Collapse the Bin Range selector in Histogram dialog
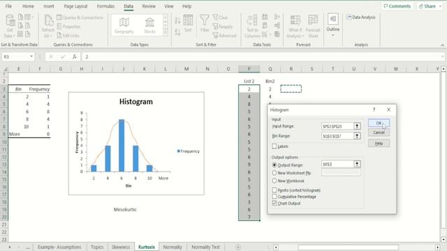Image resolution: width=447 pixels, height=251 pixels. [357, 136]
